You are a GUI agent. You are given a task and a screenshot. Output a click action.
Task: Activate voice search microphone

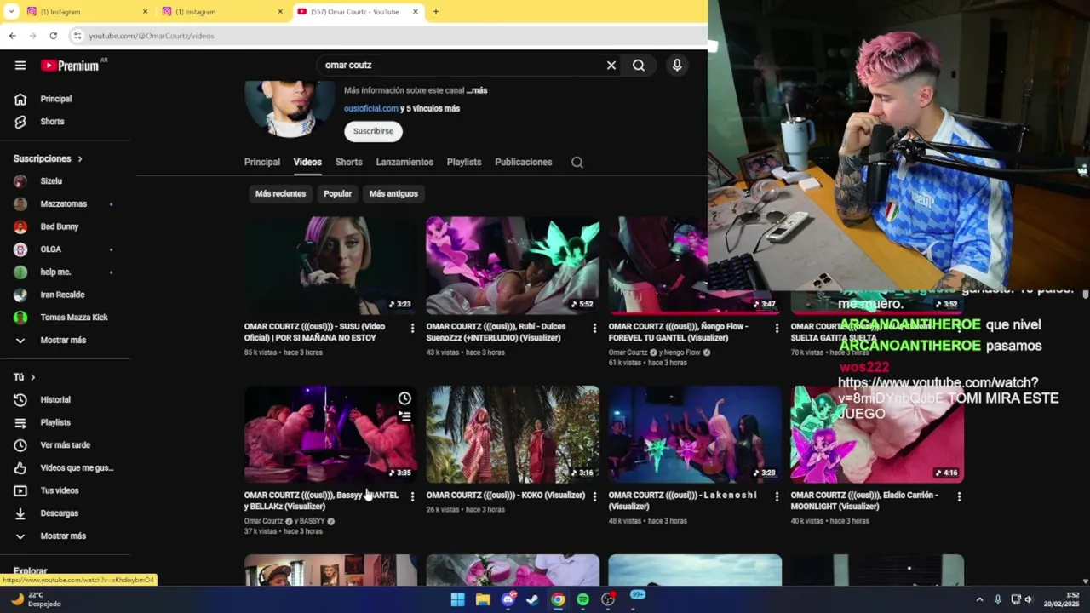tap(677, 65)
